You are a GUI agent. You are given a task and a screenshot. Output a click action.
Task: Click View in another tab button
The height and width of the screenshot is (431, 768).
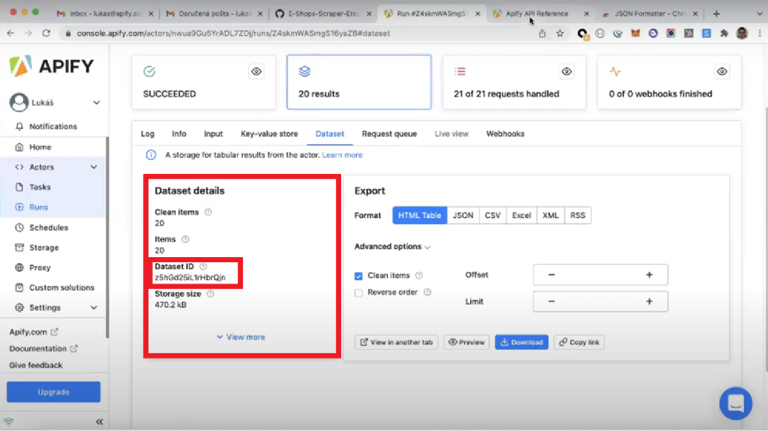tap(396, 342)
